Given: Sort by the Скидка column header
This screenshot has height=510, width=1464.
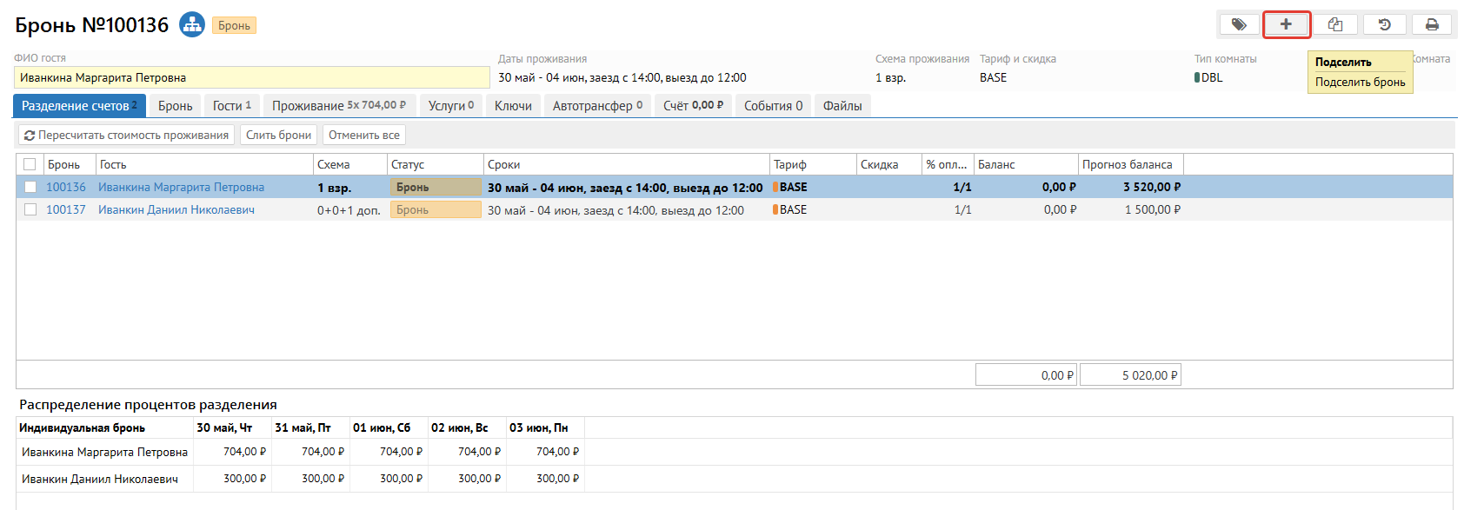Looking at the screenshot, I should [889, 164].
